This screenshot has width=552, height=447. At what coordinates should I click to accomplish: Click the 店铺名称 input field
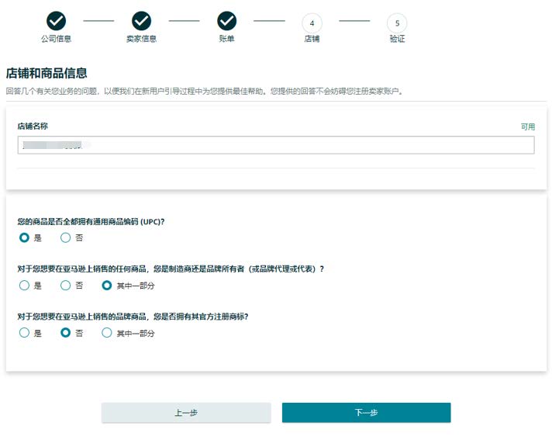[276, 145]
